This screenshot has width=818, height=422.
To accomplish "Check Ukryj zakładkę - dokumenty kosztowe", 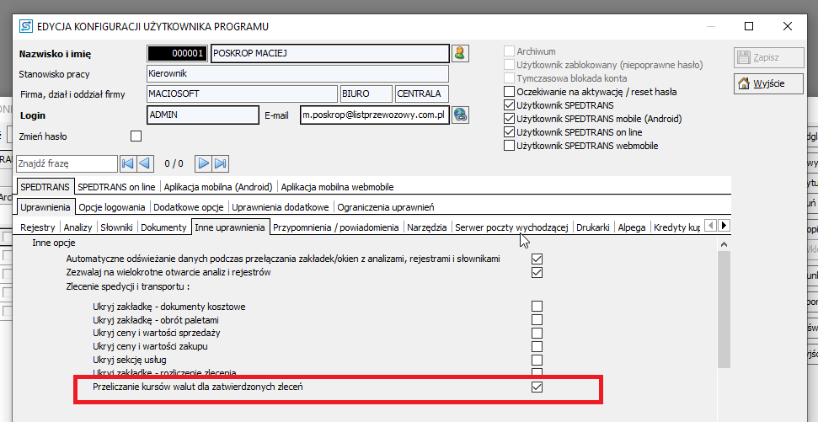I will 537,307.
